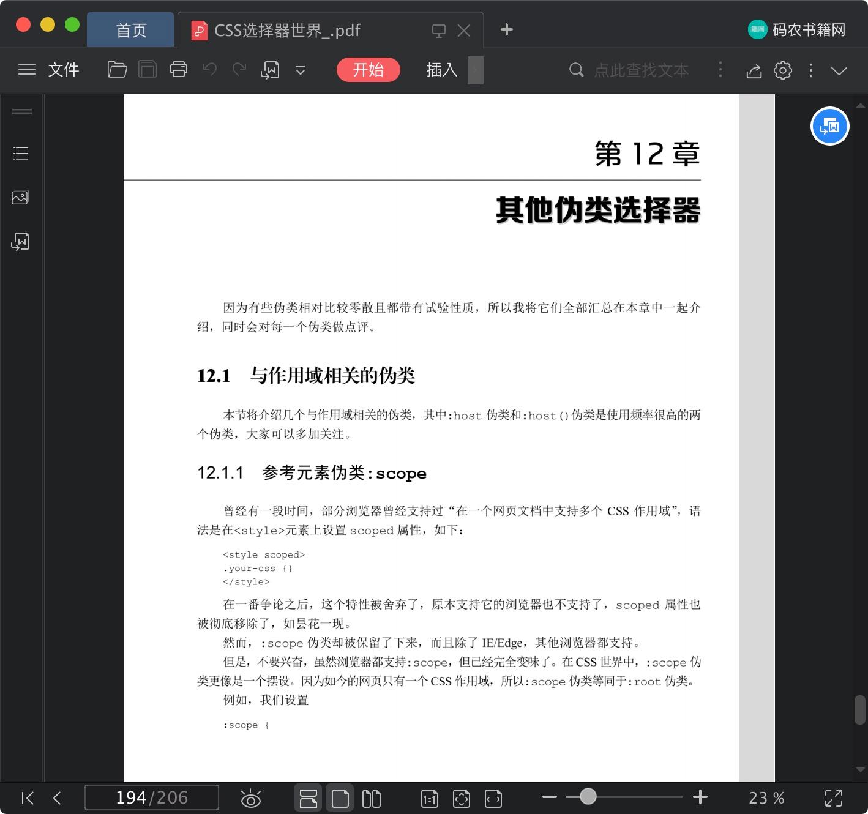
Task: Enable single page view mode
Action: [x=339, y=798]
